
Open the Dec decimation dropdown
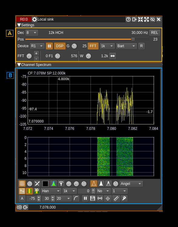(32, 33)
